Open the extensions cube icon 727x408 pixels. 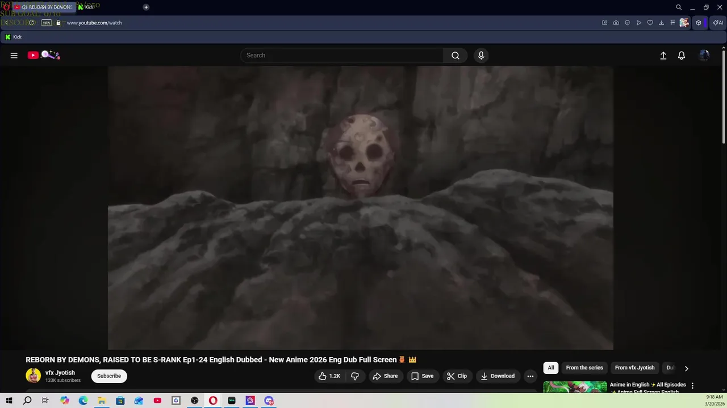tap(699, 23)
